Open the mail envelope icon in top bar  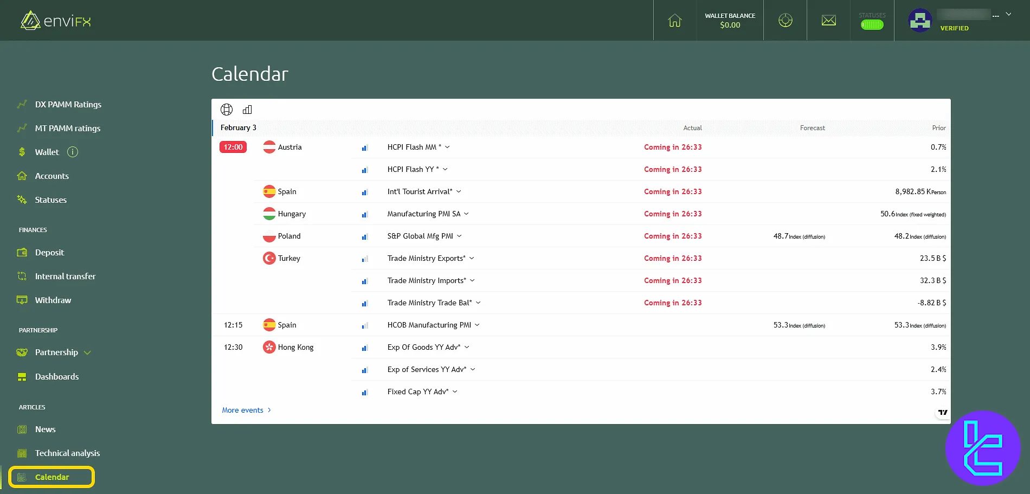[x=828, y=20]
